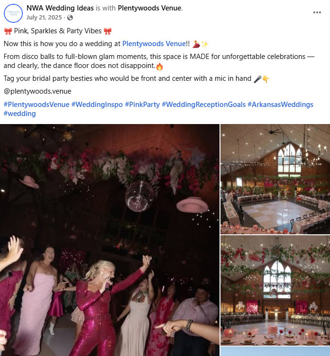View the floral ceiling venue interior photo
The image size is (330, 356).
275,290
